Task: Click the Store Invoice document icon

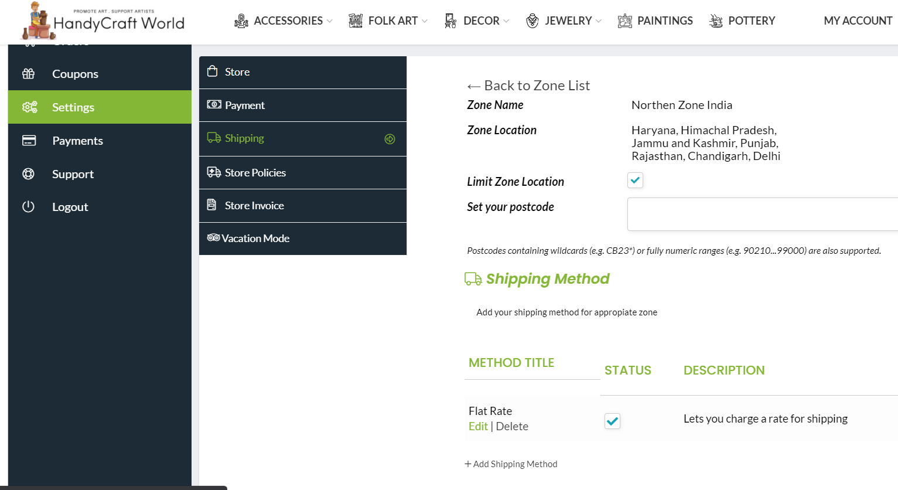Action: pos(212,205)
